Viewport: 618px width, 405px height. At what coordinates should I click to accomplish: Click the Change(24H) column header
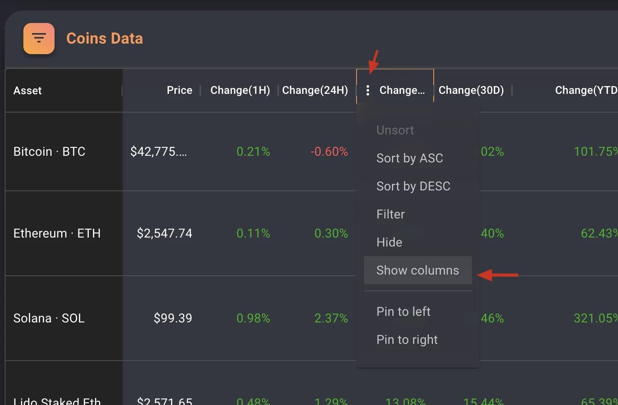point(315,90)
